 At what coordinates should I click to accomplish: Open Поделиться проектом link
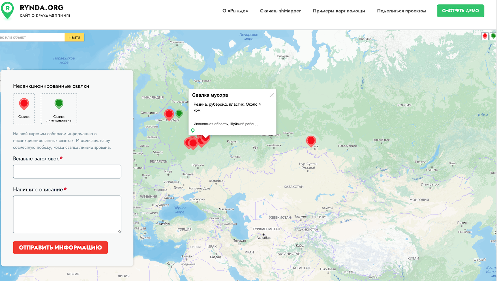401,11
